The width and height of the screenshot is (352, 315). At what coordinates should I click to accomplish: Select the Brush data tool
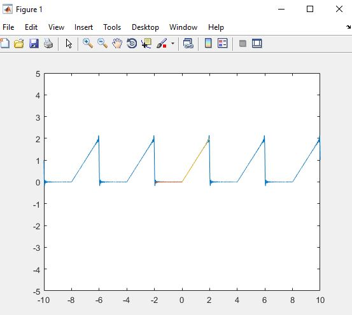pyautogui.click(x=162, y=43)
